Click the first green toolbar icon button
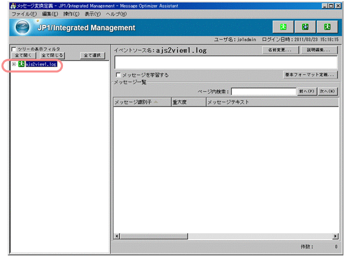Image resolution: width=345 pixels, height=257 pixels. click(283, 27)
